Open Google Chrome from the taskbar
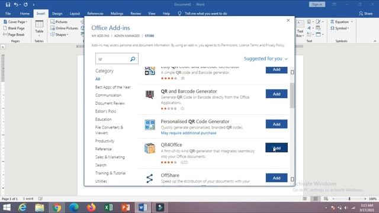 [x=57, y=208]
